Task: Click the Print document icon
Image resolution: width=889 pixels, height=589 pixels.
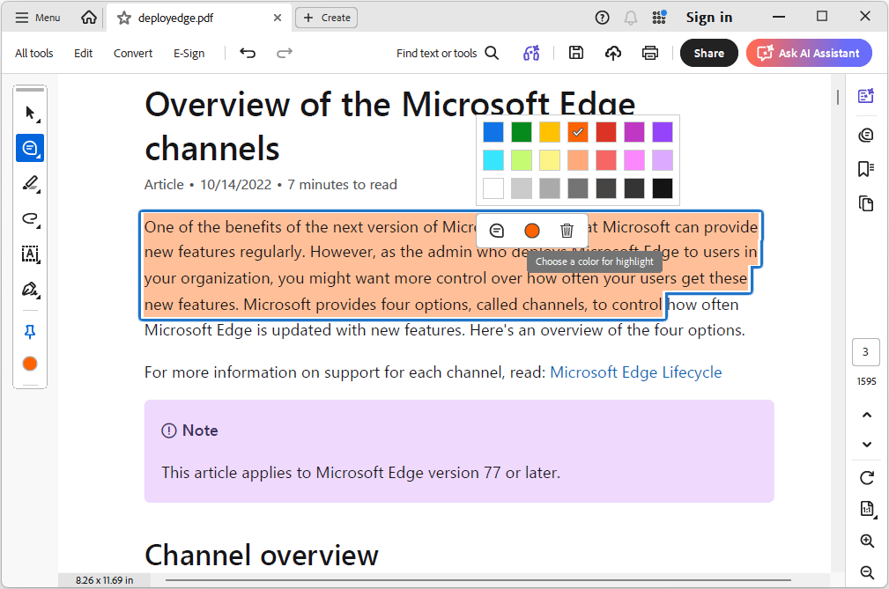Action: tap(649, 53)
